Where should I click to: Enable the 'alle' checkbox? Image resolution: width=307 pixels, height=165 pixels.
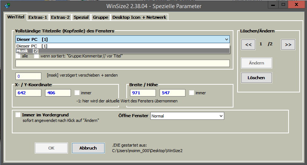click(x=18, y=56)
